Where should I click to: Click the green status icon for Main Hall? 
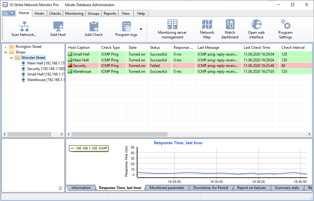coord(70,60)
